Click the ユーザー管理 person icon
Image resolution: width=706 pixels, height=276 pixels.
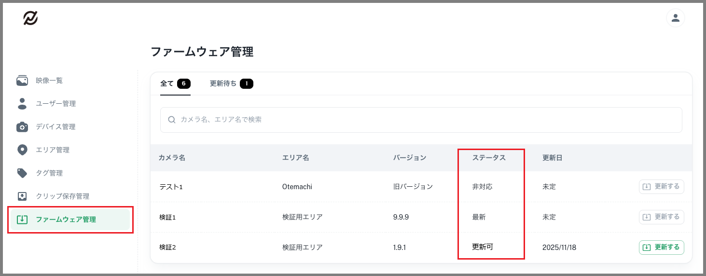tap(22, 104)
